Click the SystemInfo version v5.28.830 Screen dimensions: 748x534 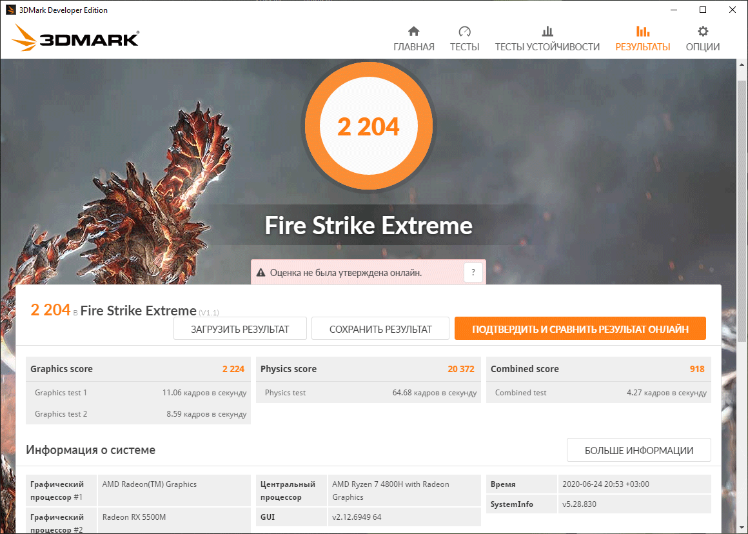tap(579, 504)
